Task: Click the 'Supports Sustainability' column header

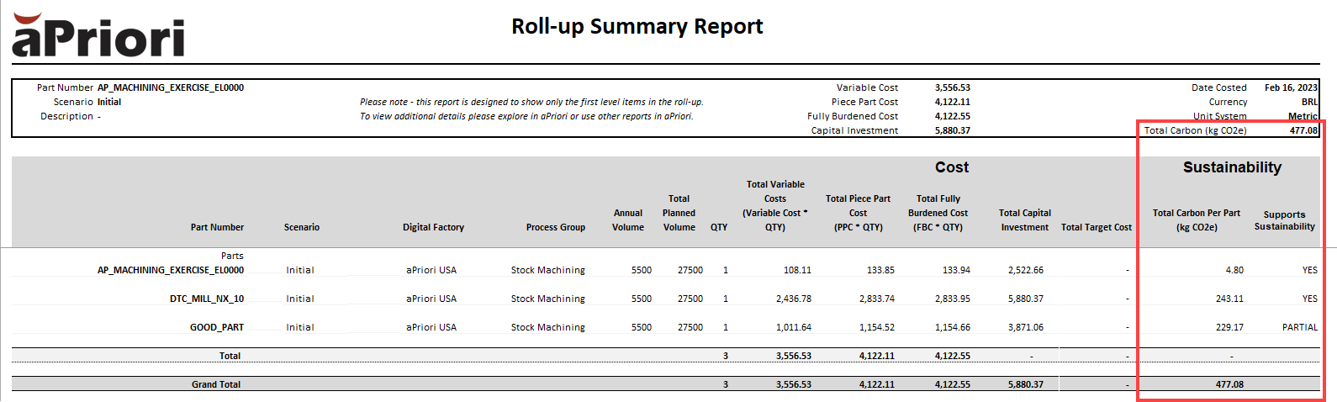Action: pos(1285,220)
